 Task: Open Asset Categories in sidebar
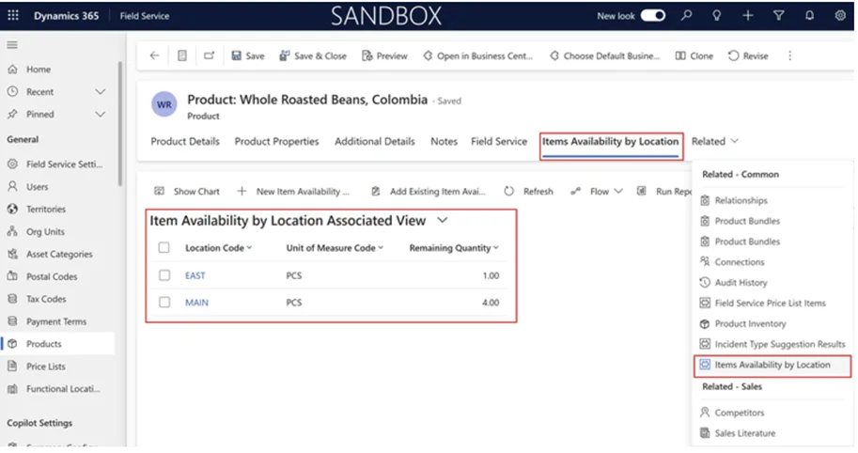pos(57,254)
